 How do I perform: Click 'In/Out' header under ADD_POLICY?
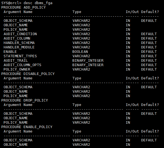tap(132, 12)
